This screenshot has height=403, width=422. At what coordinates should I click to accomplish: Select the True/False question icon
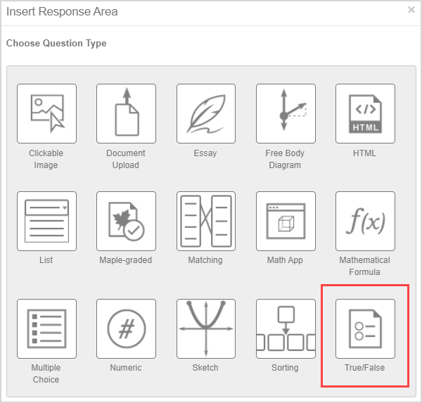[365, 329]
